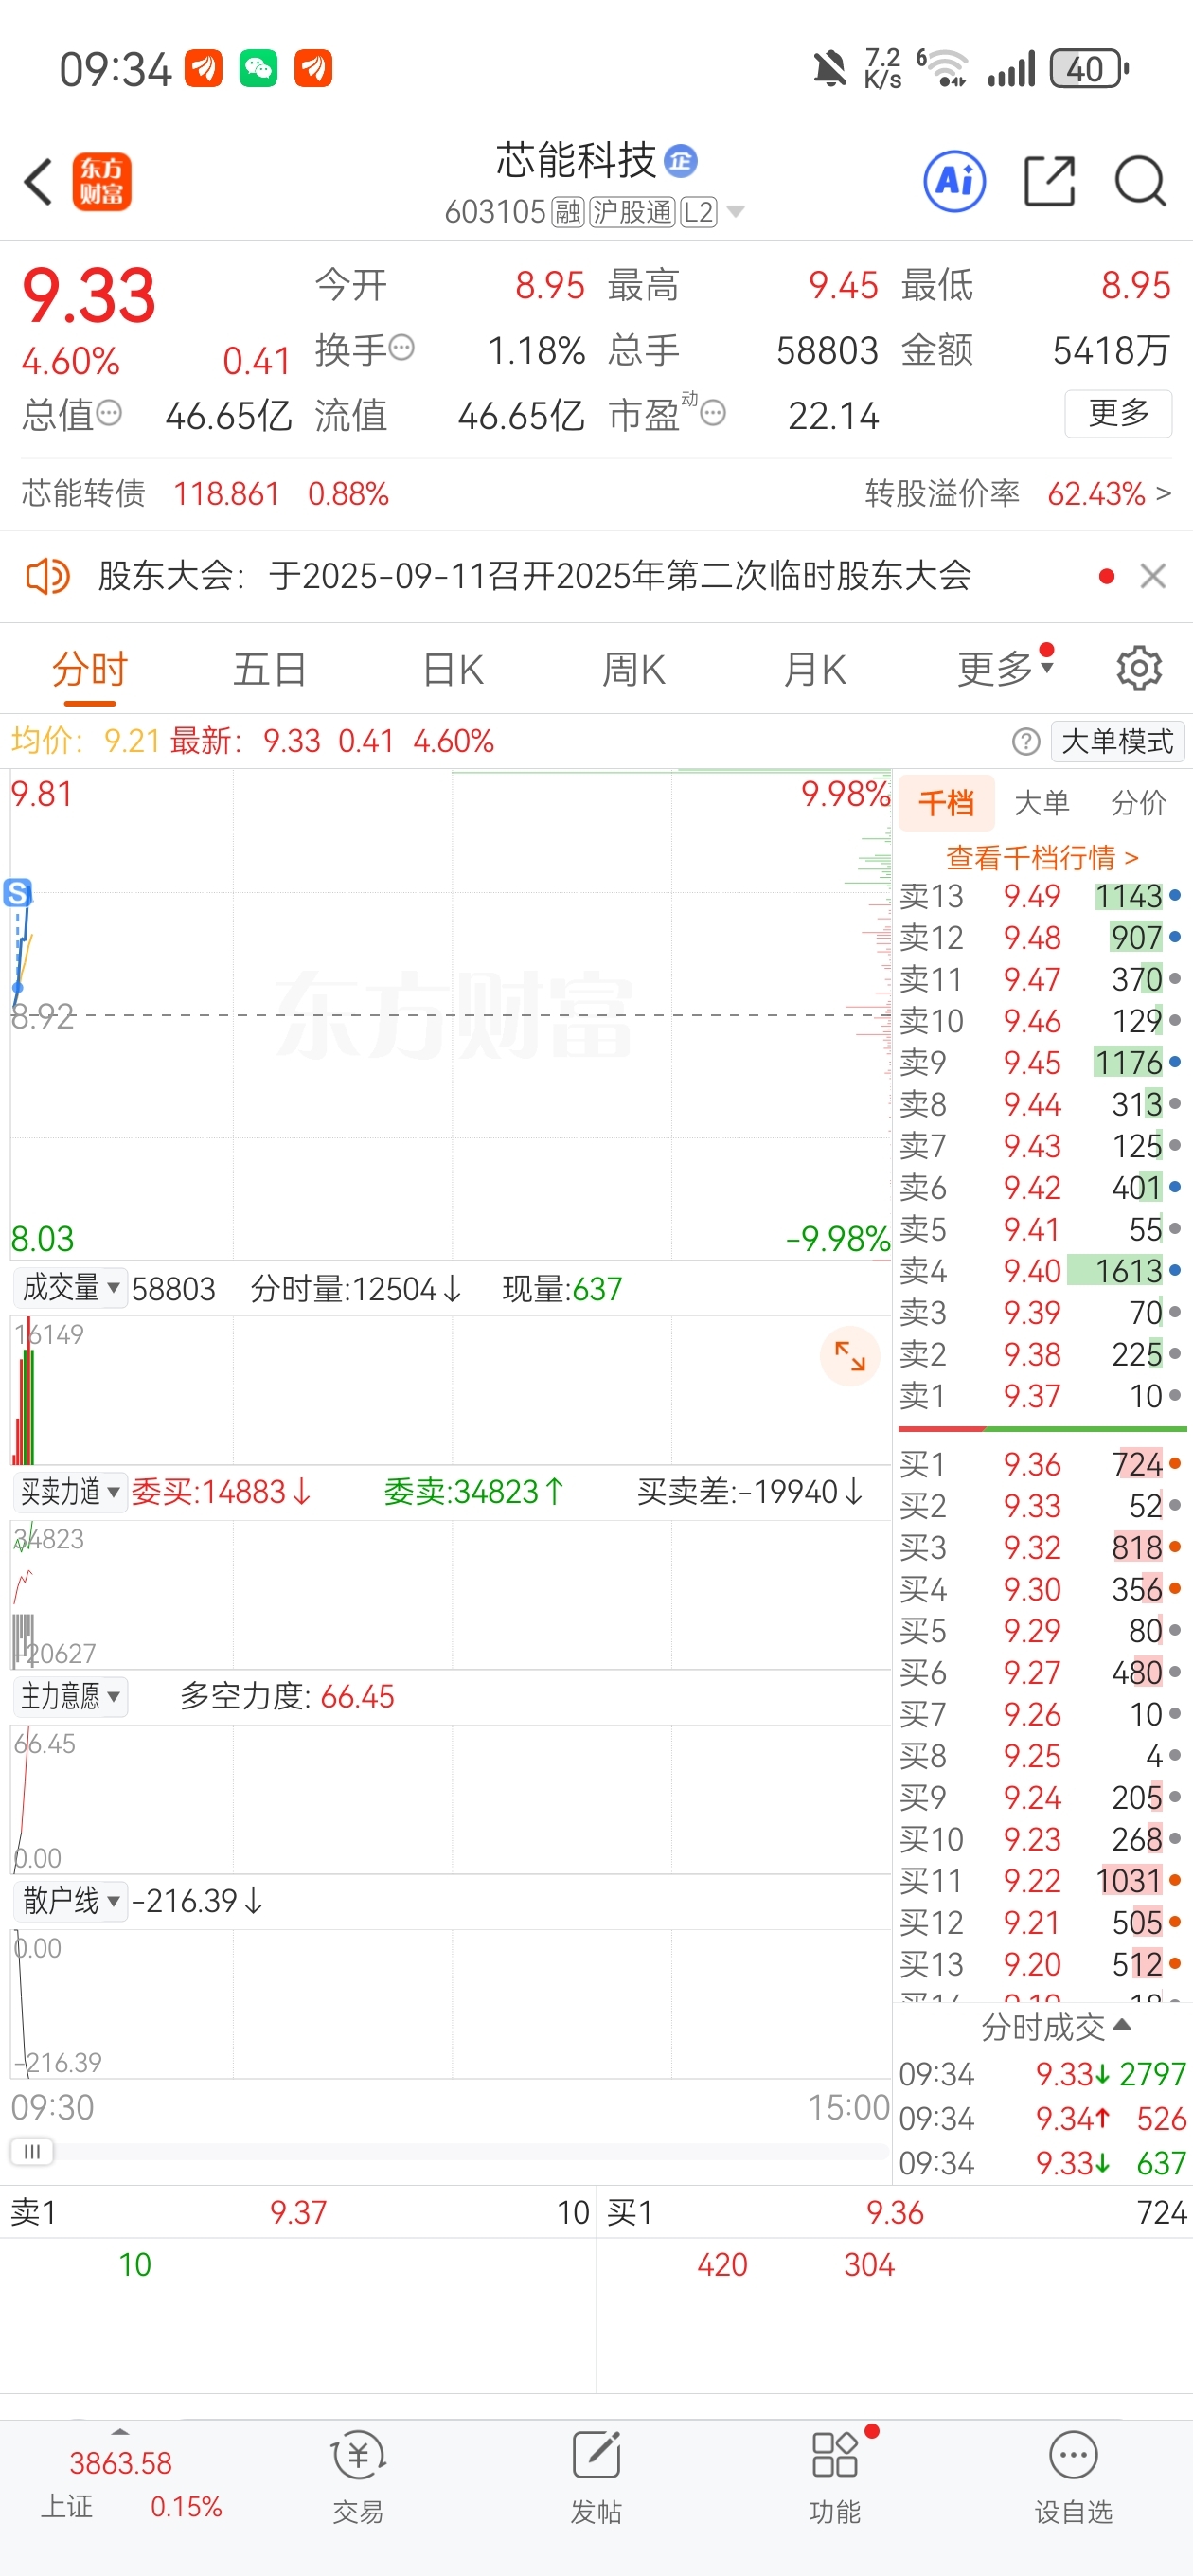Image resolution: width=1193 pixels, height=2576 pixels.
Task: Tap the info icon next to 市盈
Action: click(713, 412)
